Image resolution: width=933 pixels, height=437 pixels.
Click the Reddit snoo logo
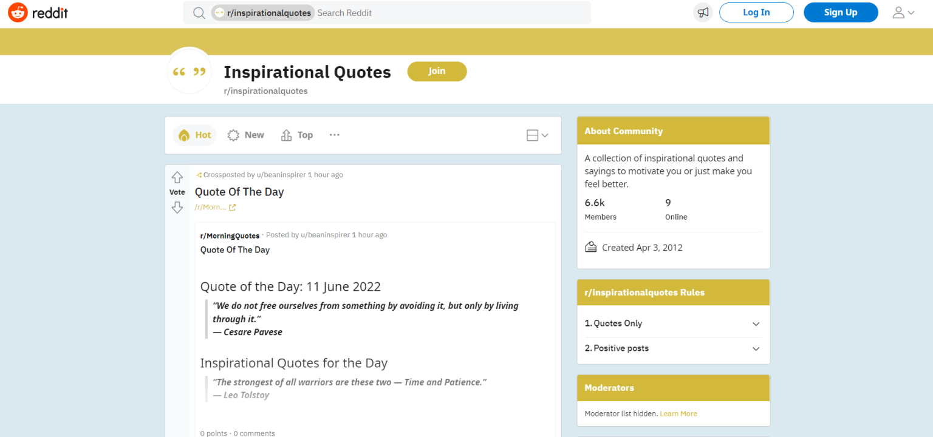point(18,12)
